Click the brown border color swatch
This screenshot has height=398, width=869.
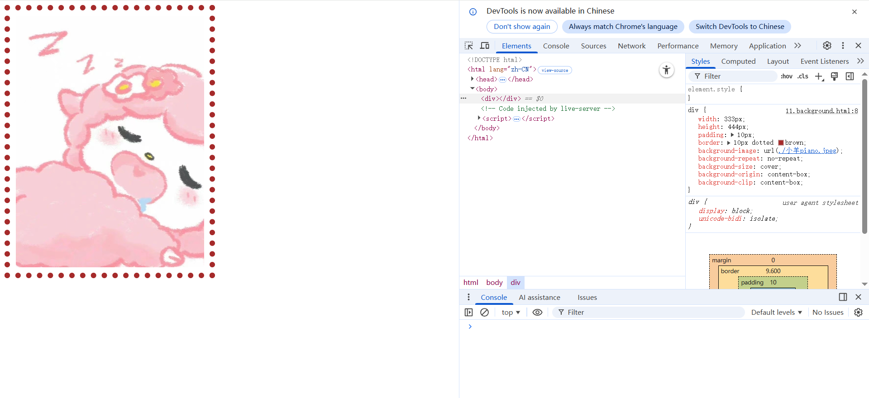[x=781, y=142]
